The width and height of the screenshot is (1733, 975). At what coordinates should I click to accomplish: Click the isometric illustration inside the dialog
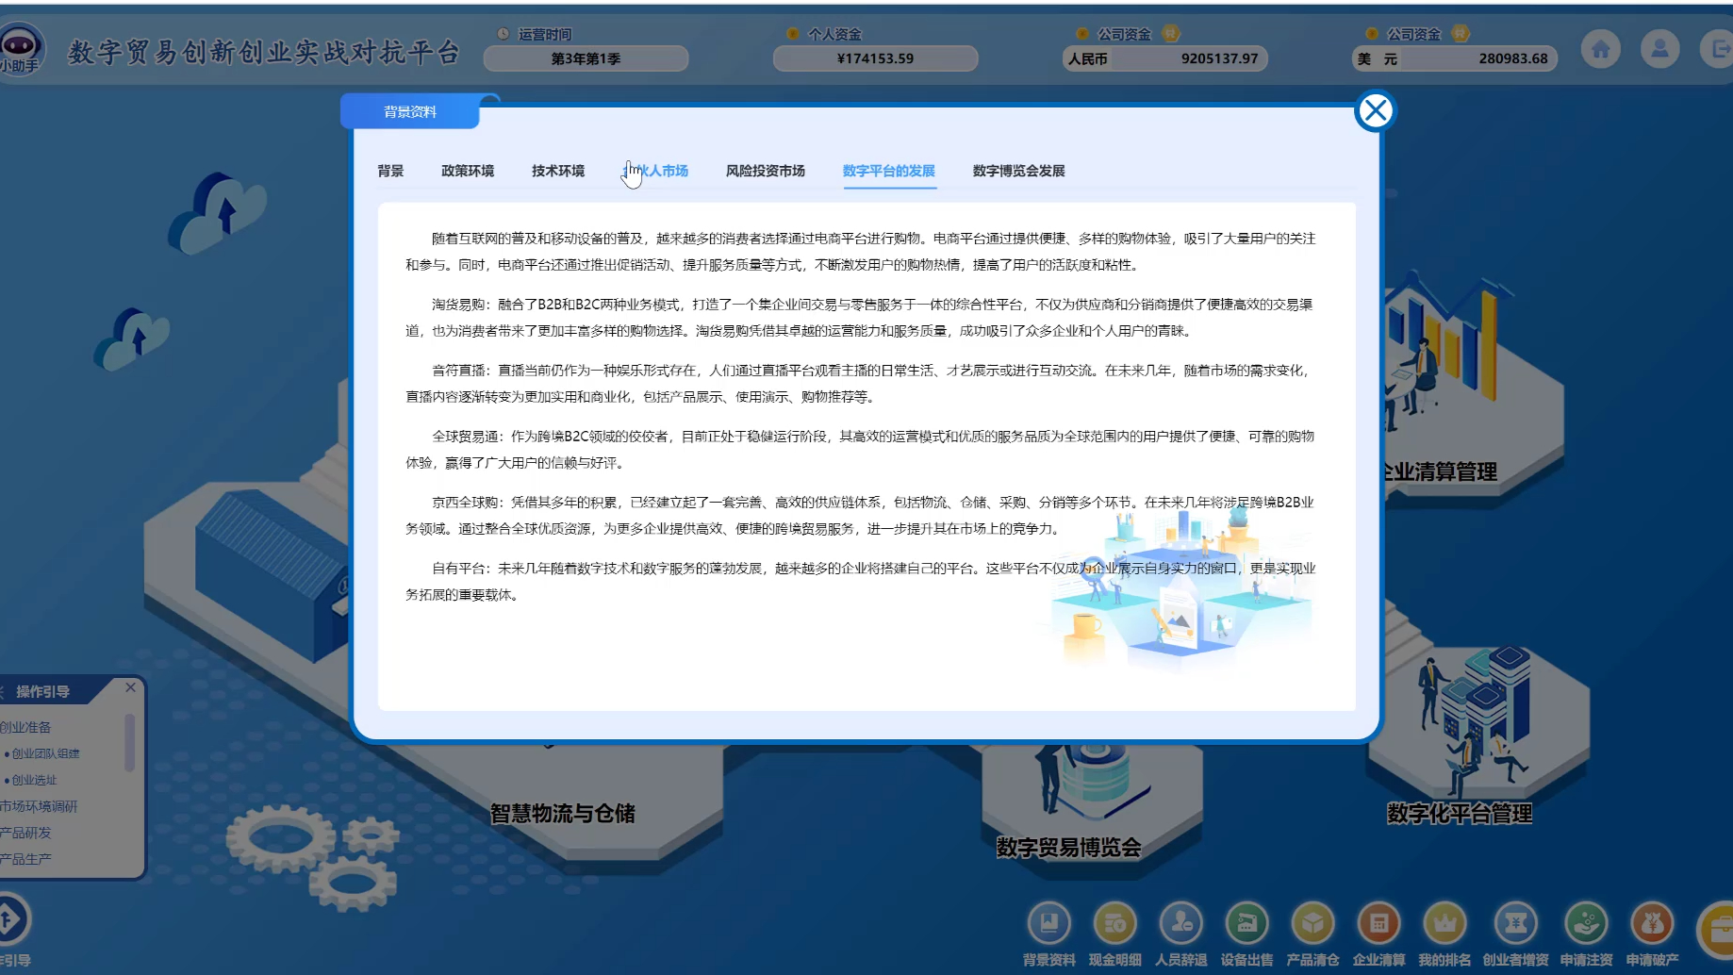(1183, 589)
